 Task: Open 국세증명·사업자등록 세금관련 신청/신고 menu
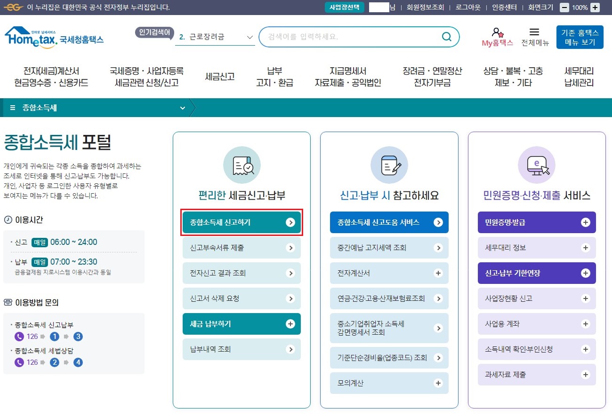pos(146,77)
